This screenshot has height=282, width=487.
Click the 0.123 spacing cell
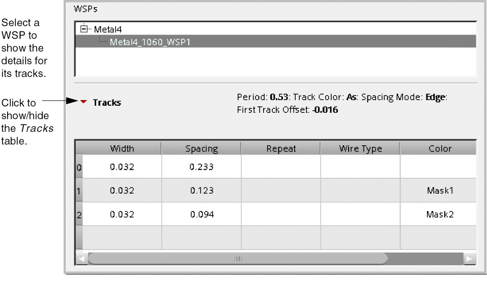pos(202,191)
